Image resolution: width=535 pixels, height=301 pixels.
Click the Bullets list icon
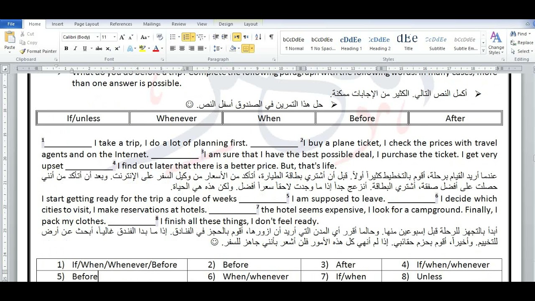click(x=173, y=37)
